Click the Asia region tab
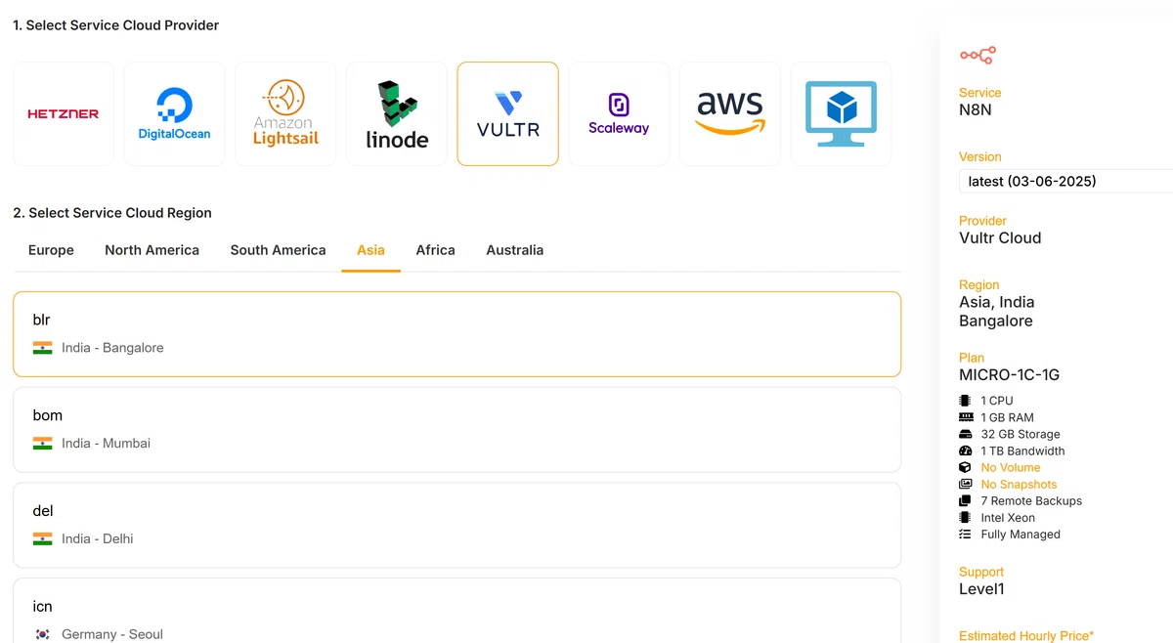This screenshot has height=643, width=1173. [x=370, y=250]
